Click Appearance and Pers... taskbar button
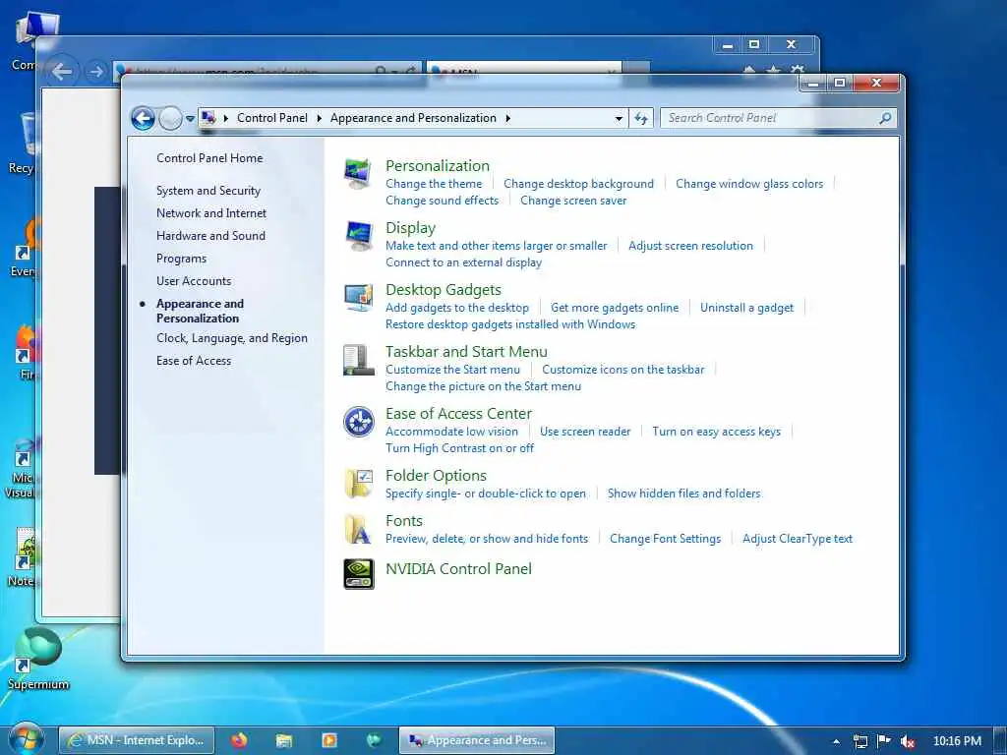This screenshot has width=1007, height=755. coord(477,740)
